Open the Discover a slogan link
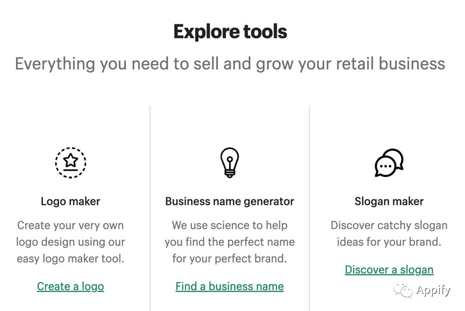The image size is (465, 311). click(x=389, y=270)
